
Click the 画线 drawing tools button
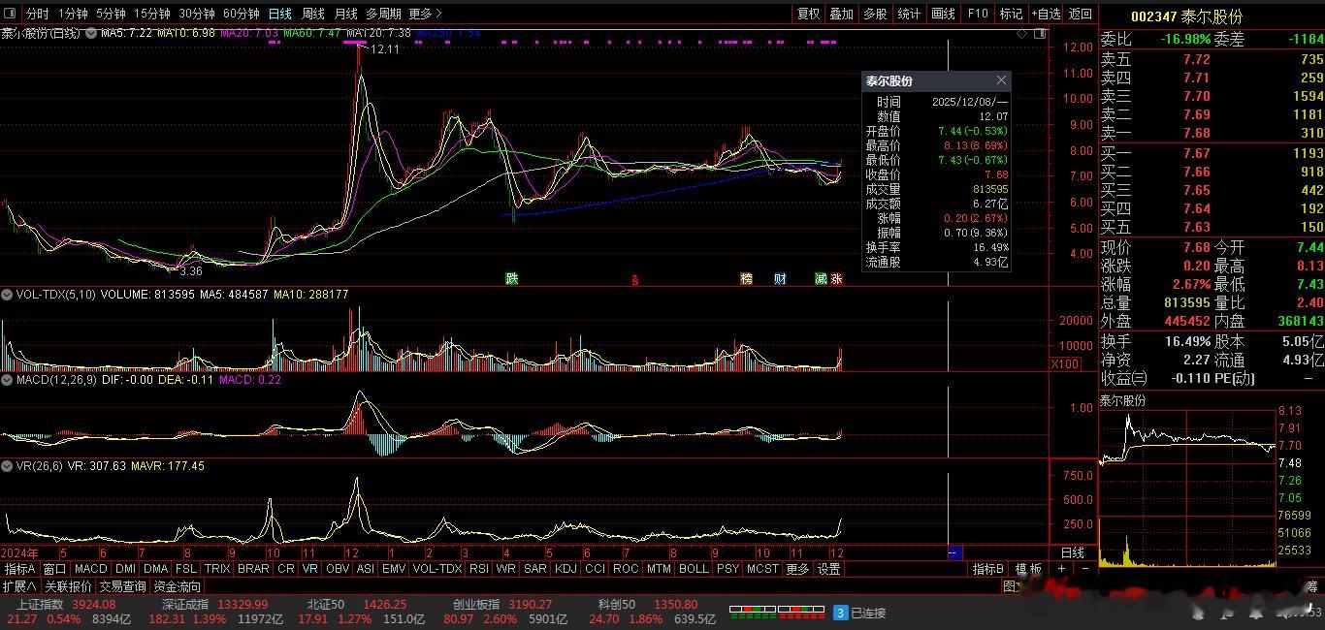point(943,14)
